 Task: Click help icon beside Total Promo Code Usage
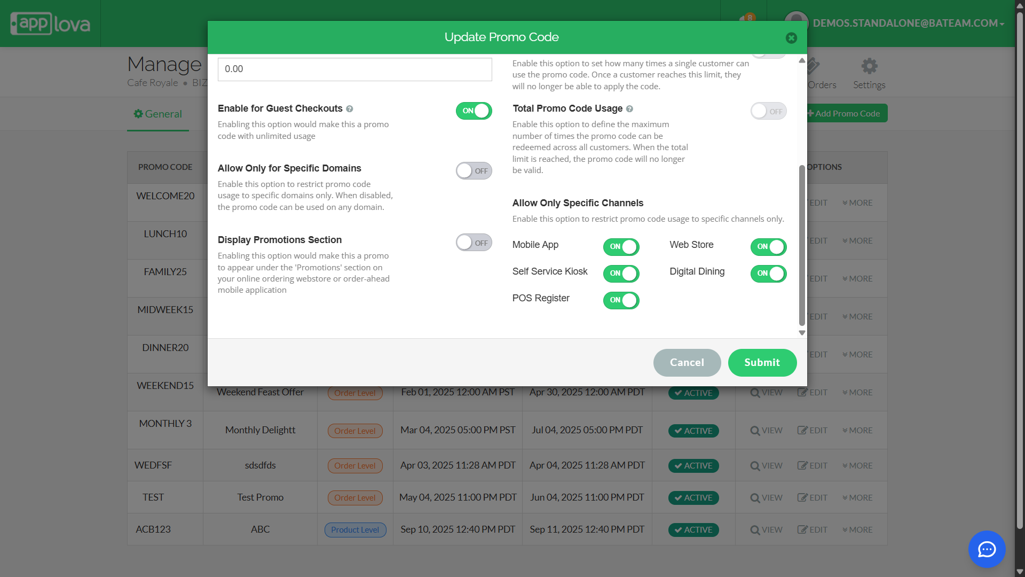coord(629,109)
